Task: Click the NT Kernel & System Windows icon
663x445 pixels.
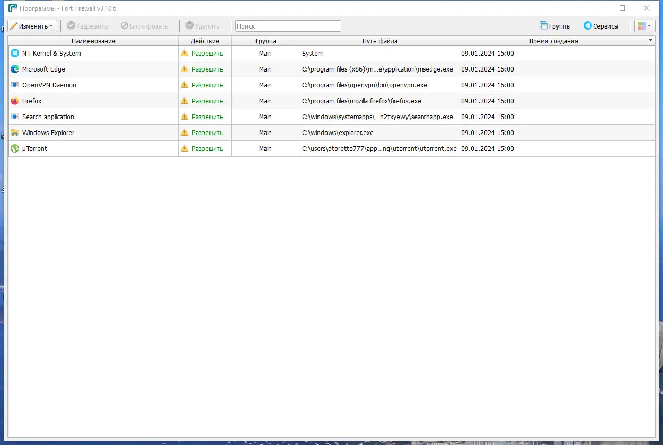Action: (15, 54)
